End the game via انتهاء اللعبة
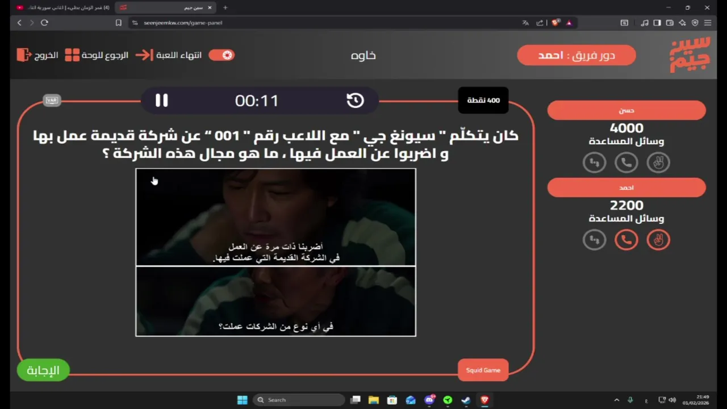 (179, 55)
